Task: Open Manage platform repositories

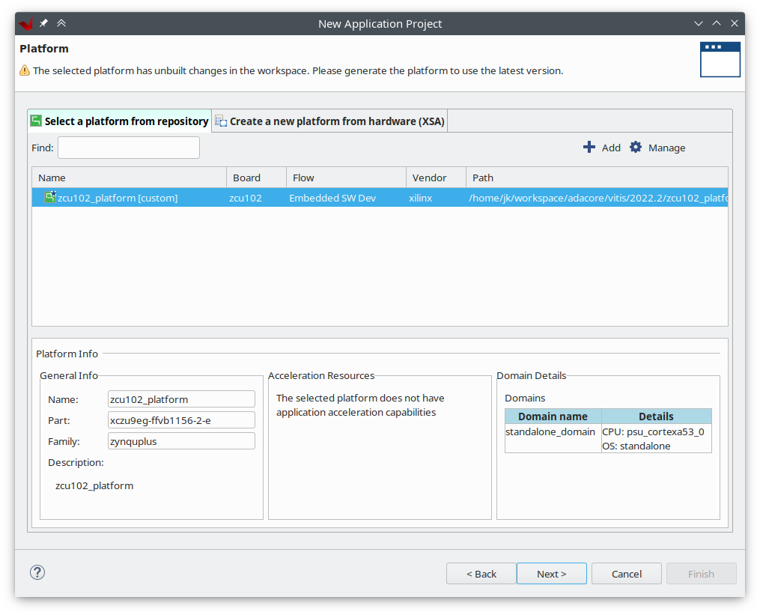Action: 666,148
